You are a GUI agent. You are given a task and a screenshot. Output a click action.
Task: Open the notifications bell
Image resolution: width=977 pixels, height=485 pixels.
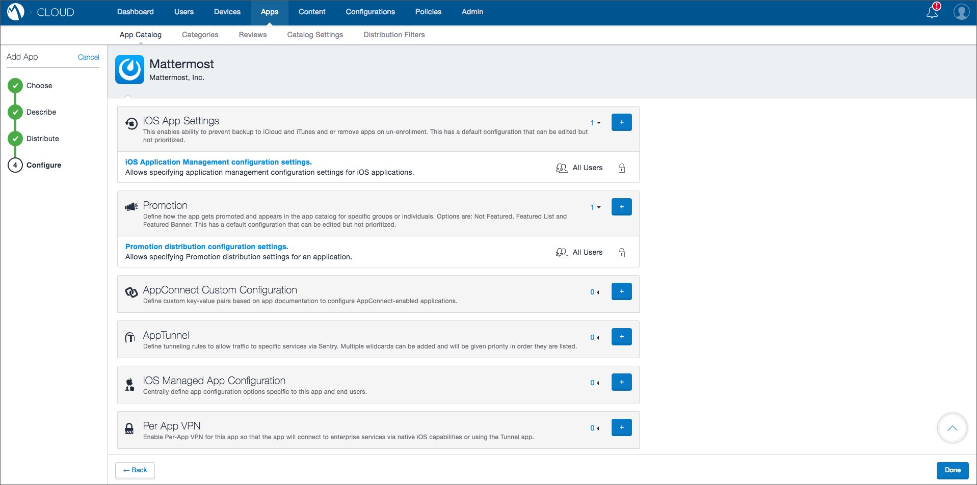[x=932, y=12]
